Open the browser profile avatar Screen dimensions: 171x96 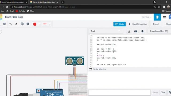[168, 7]
